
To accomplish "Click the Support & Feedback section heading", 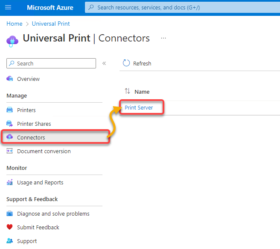I will [x=32, y=199].
